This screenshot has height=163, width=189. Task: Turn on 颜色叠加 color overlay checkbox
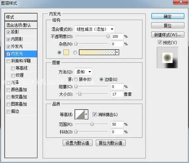pyautogui.click(x=8, y=90)
